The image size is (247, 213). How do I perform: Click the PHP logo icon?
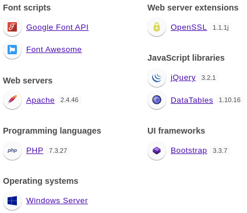coord(12,151)
